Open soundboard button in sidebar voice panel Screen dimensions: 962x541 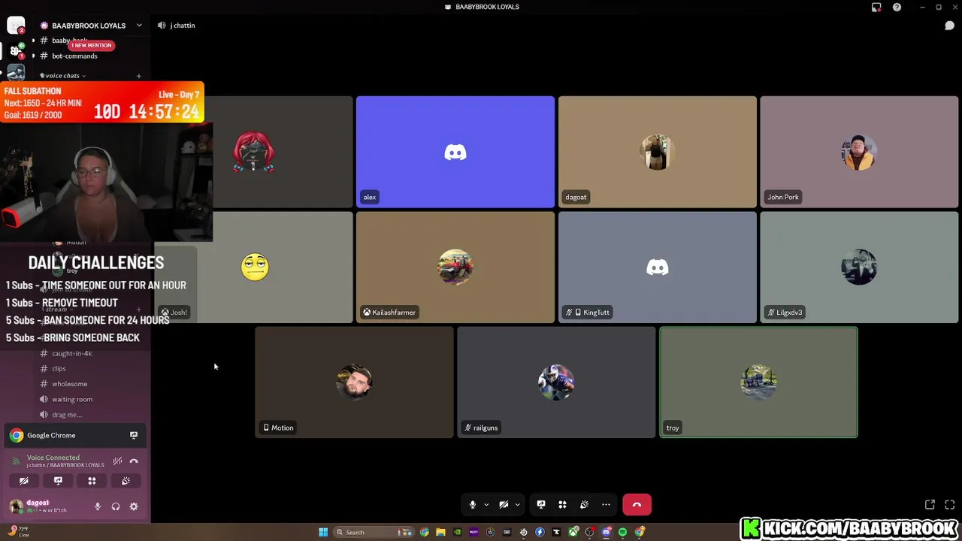tap(126, 481)
